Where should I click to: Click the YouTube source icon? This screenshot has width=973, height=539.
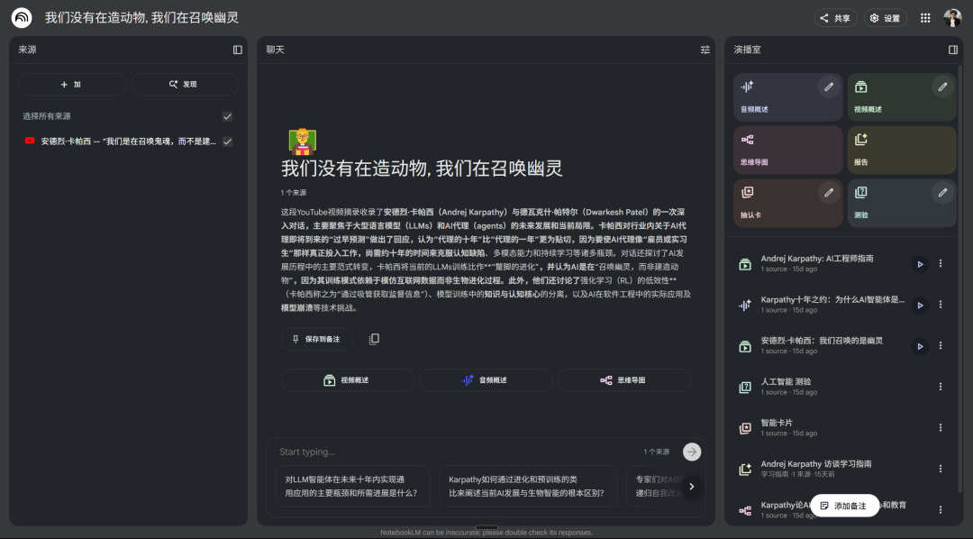[29, 141]
